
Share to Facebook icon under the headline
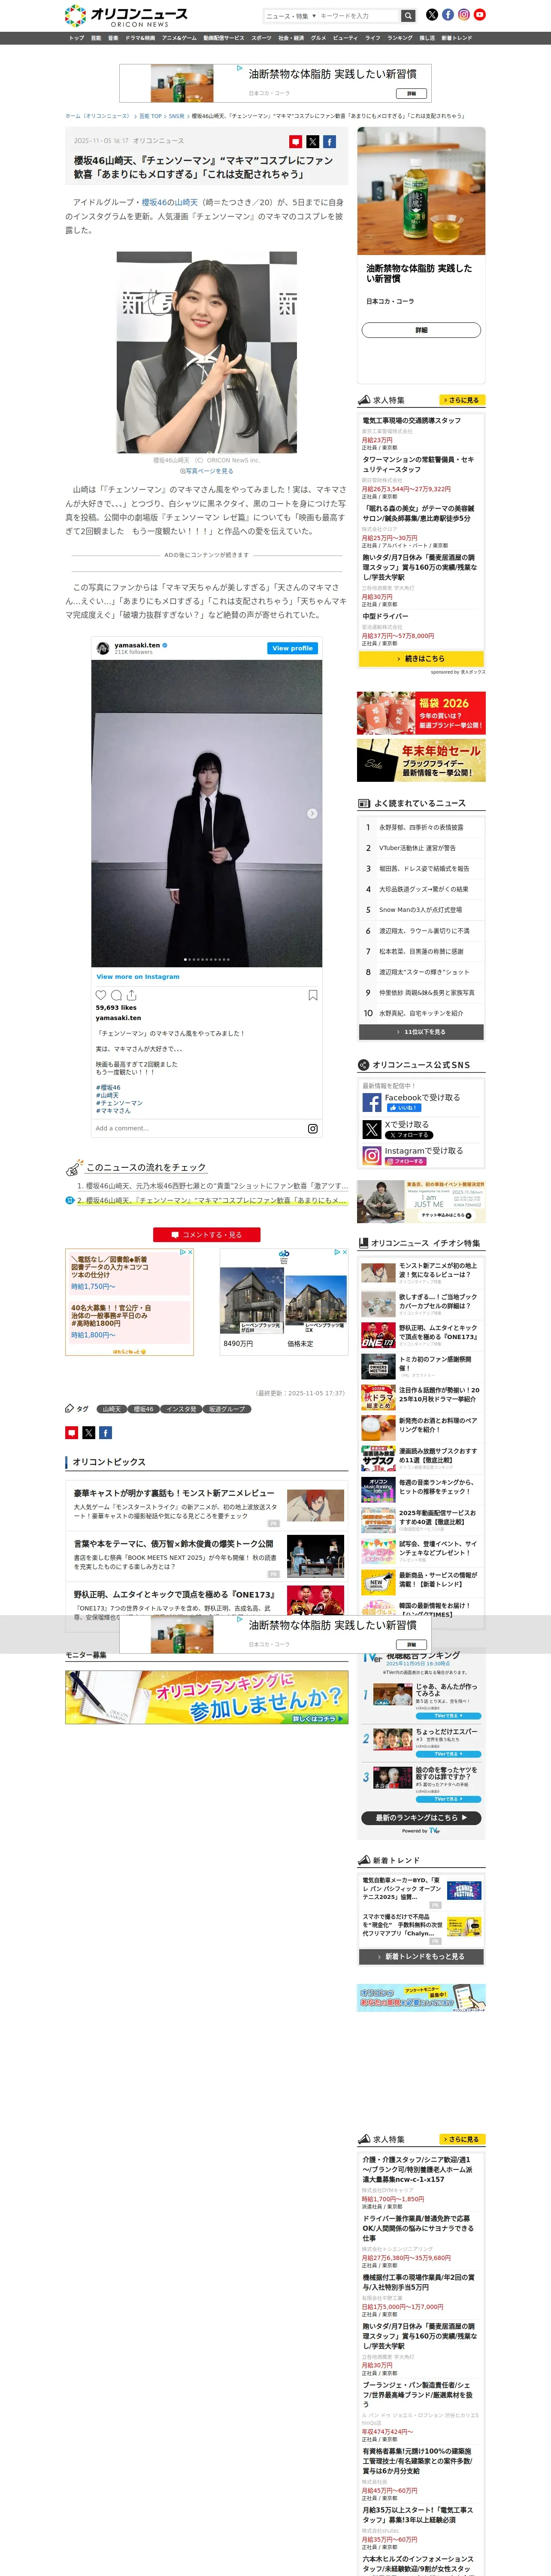click(329, 142)
